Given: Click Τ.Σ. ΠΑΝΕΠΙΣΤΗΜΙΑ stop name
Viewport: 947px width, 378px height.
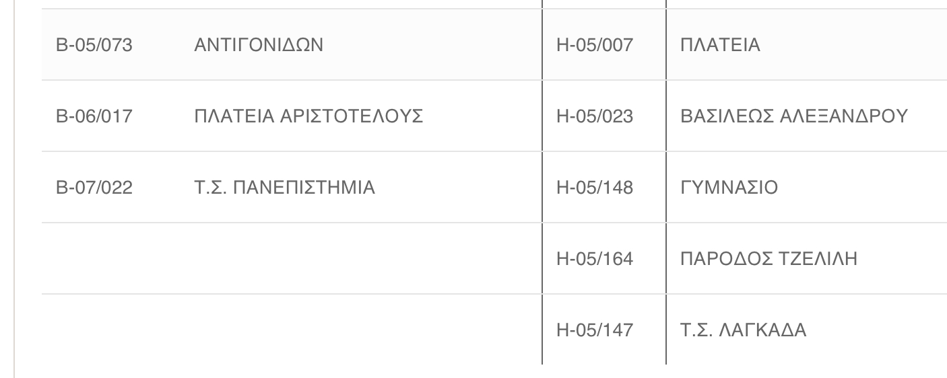Looking at the screenshot, I should point(284,188).
